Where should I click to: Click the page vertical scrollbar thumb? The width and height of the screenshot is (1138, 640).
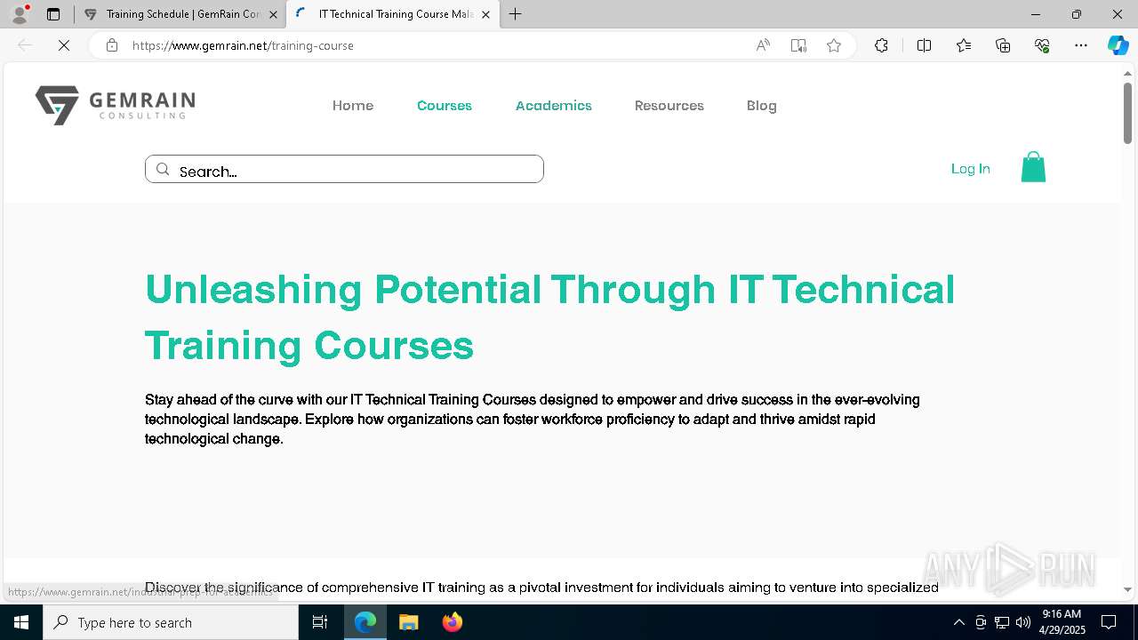pyautogui.click(x=1127, y=112)
